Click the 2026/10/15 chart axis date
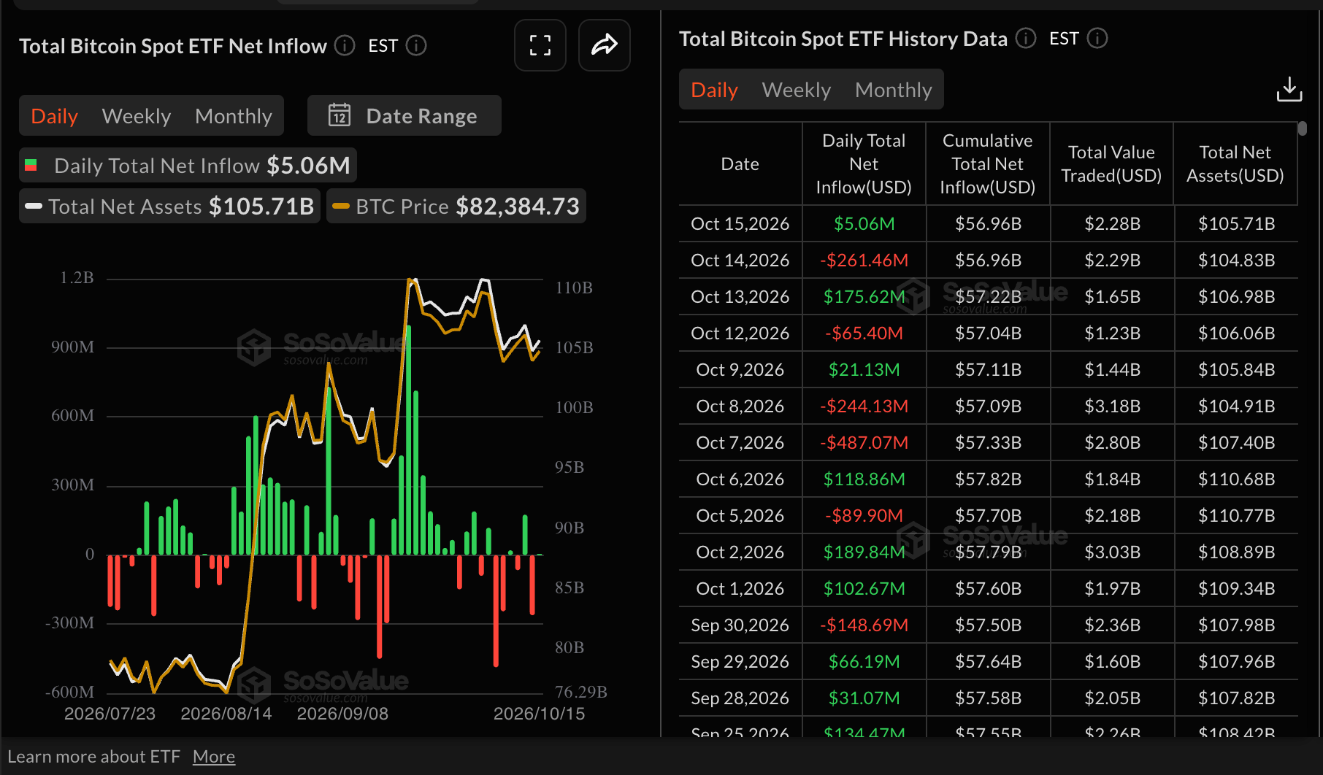Image resolution: width=1323 pixels, height=775 pixels. 539,713
